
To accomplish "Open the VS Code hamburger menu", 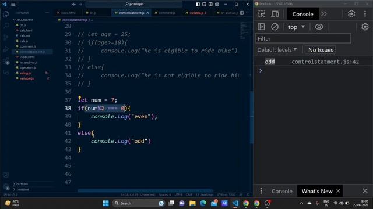I will (13, 4).
